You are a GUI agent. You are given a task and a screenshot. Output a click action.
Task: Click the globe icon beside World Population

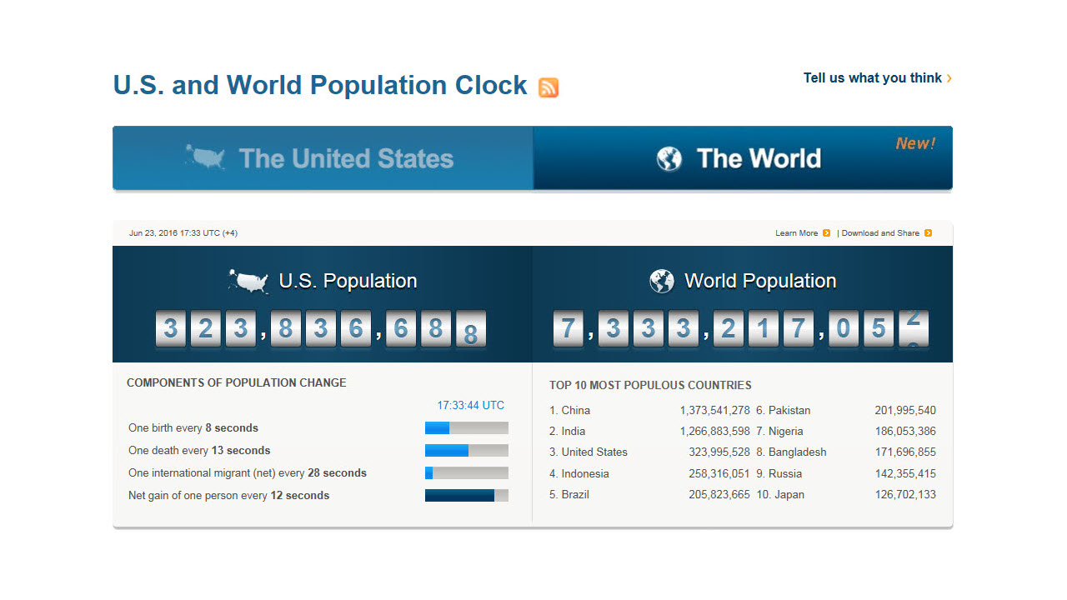662,282
